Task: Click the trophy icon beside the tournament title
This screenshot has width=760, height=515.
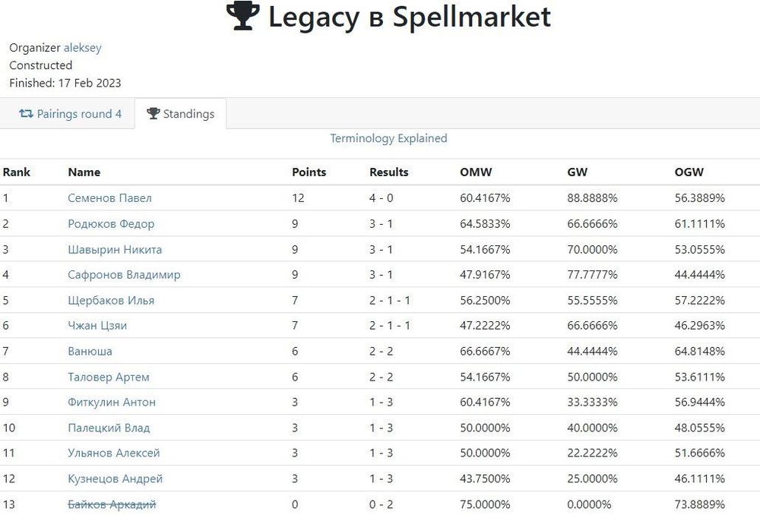Action: coord(243,17)
